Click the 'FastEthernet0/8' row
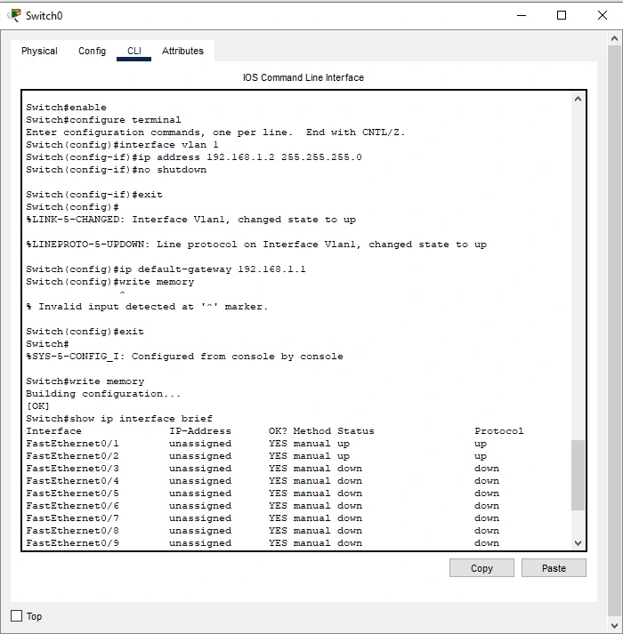The height and width of the screenshot is (634, 623). click(x=263, y=531)
